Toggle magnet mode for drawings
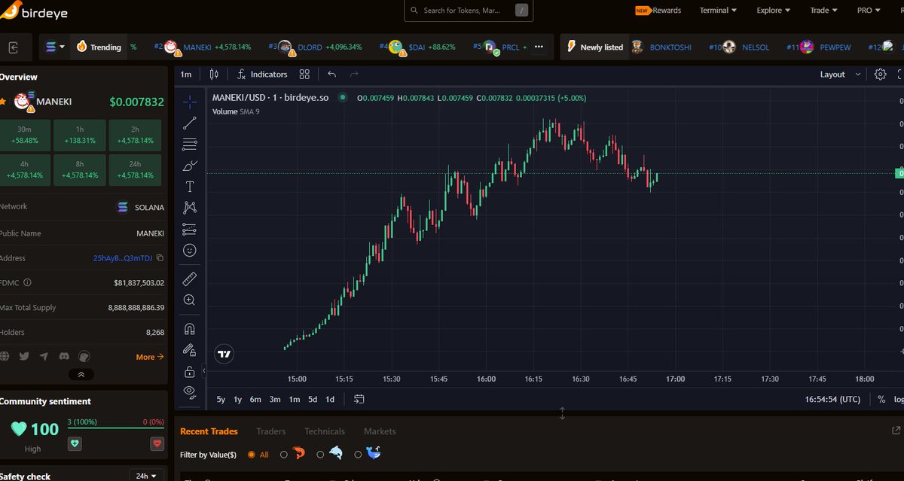Viewport: 904px width, 481px height. pyautogui.click(x=190, y=329)
